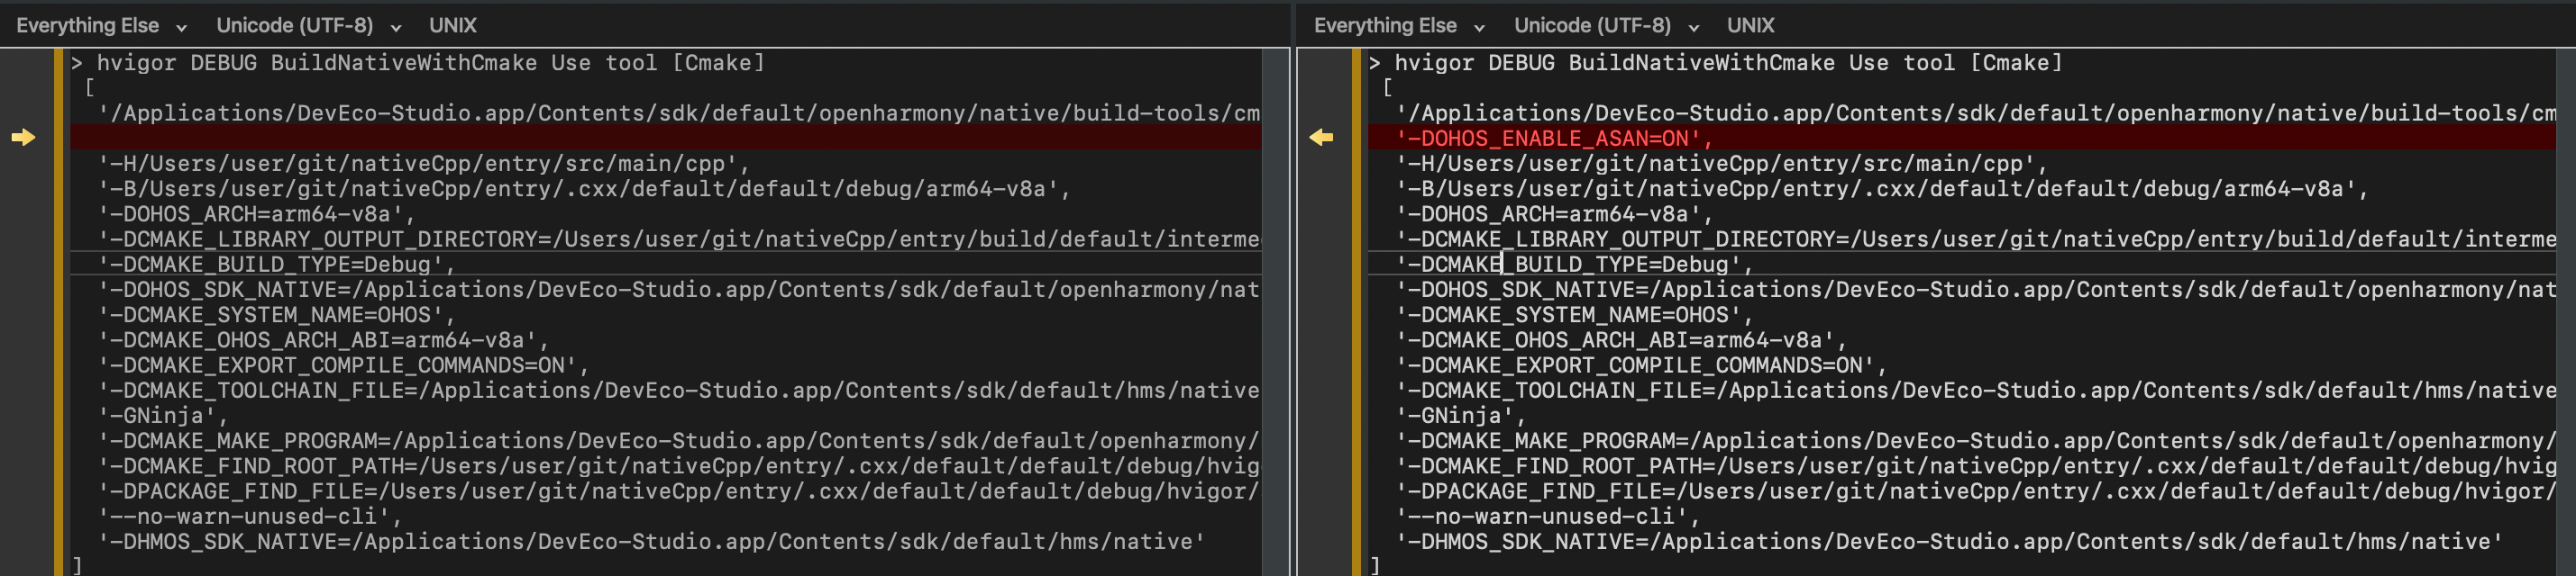Select -DCMAKE_BUILD_TYPE=Debug line in left pane
The height and width of the screenshot is (576, 2576).
click(x=277, y=265)
